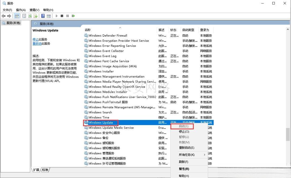This screenshot has height=178, width=291.
Task: Select the Windows Mixed Reality OpenXR Service row
Action: point(148,87)
